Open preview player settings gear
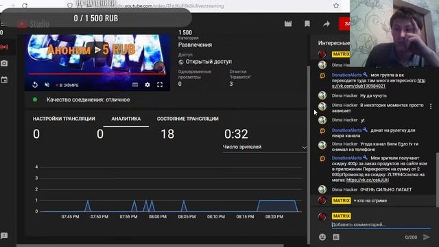 tap(147, 85)
